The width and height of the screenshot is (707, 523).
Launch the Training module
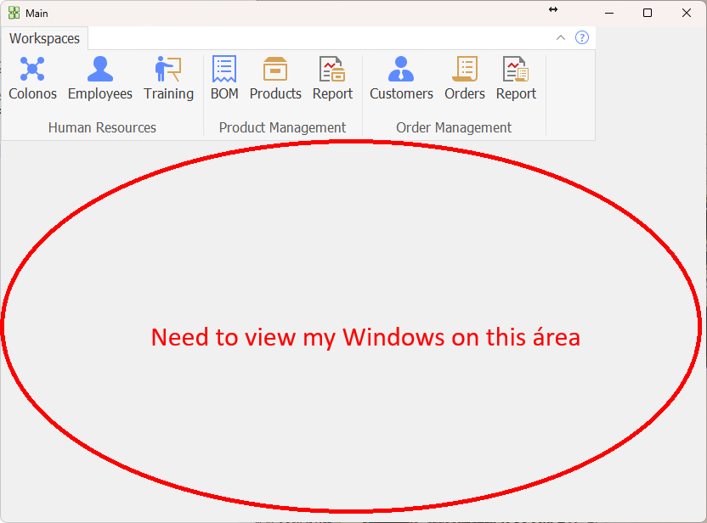[x=168, y=78]
